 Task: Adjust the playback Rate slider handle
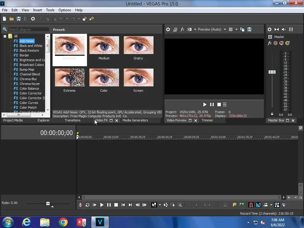pyautogui.click(x=48, y=203)
